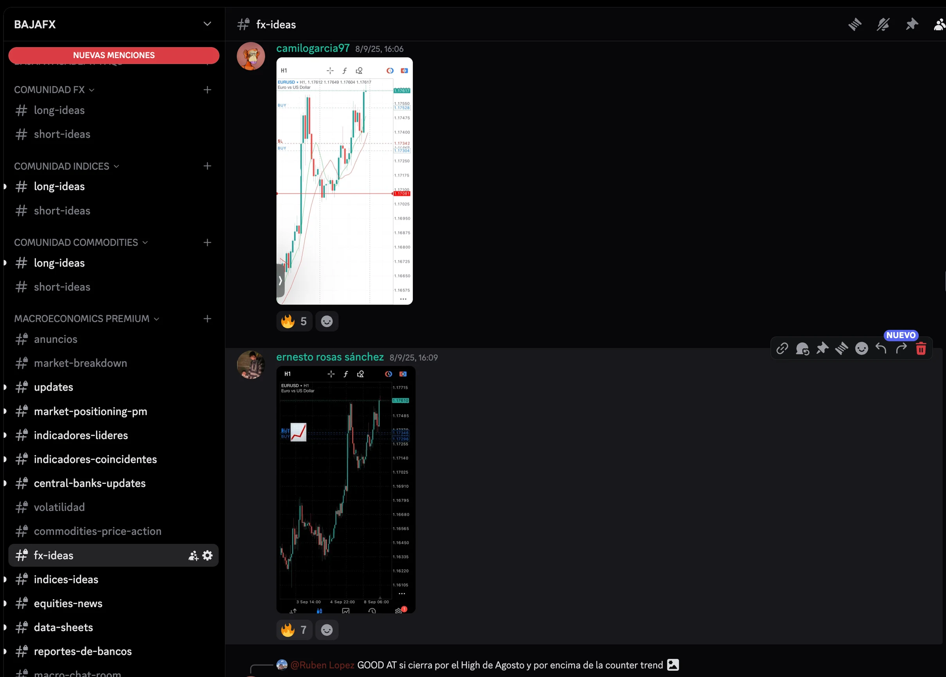The height and width of the screenshot is (677, 946).
Task: Open camilogarcia97's user profile name
Action: click(313, 48)
